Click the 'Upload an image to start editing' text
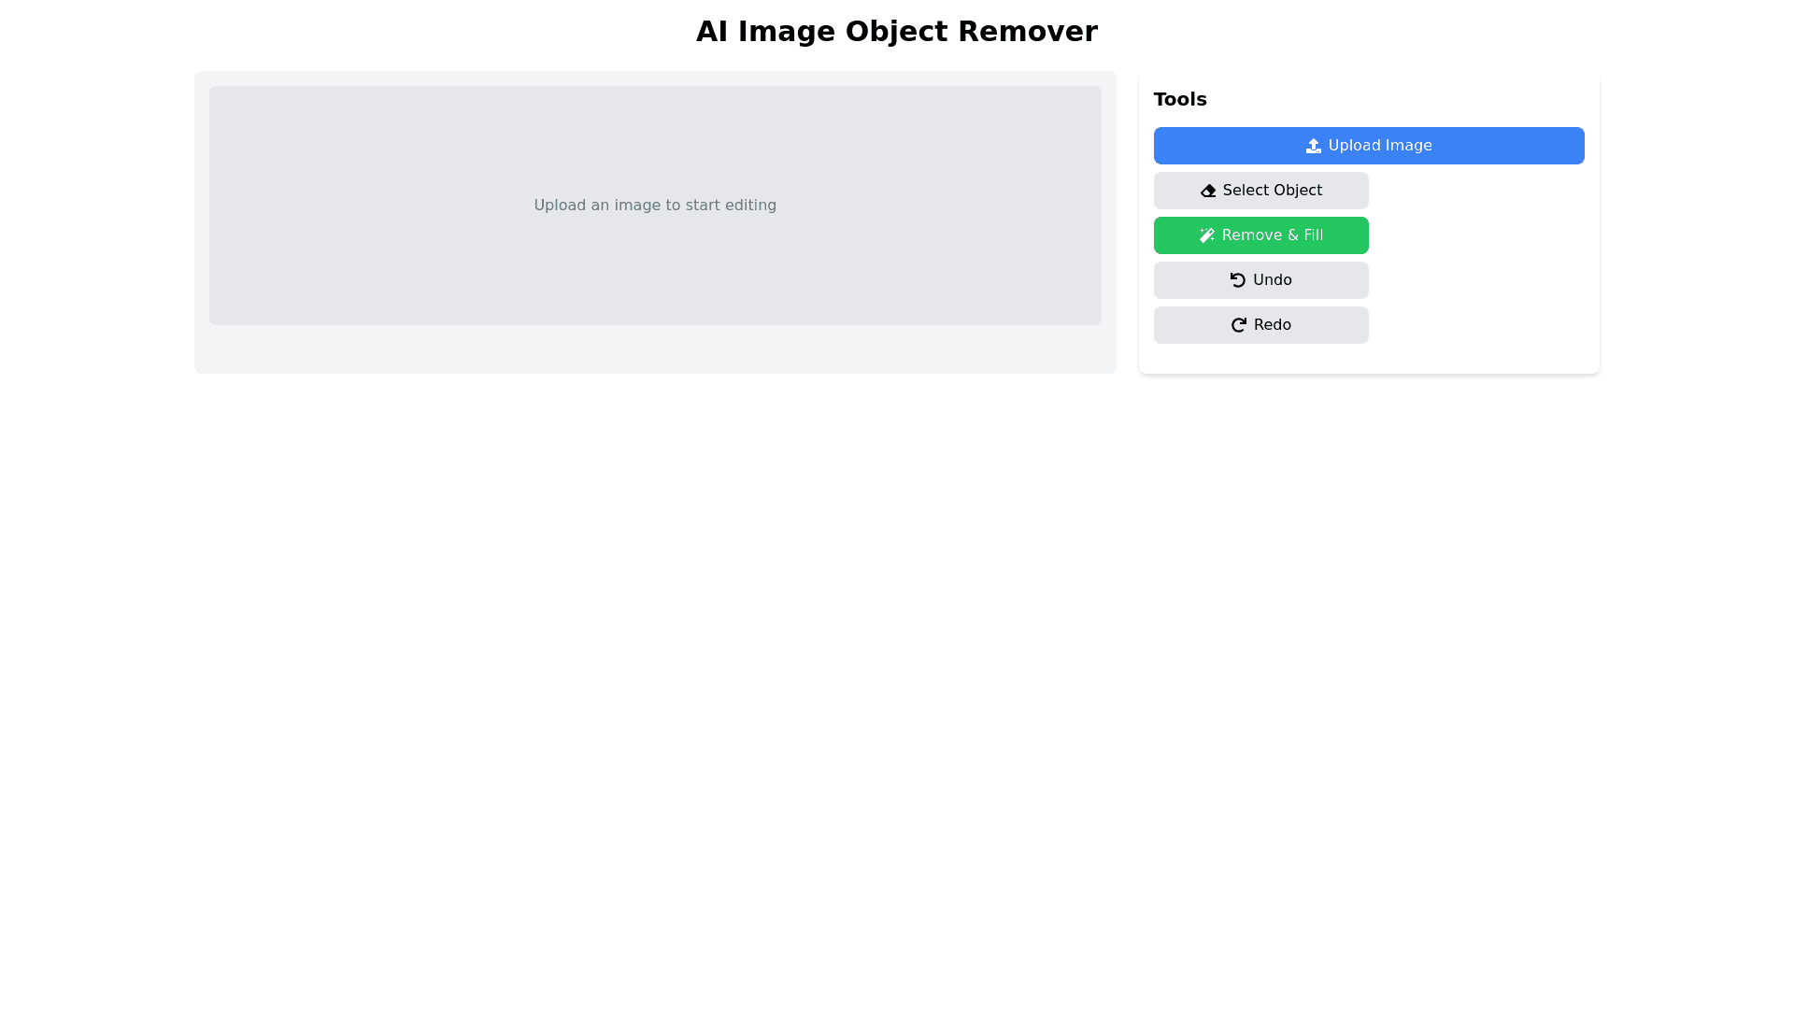The height and width of the screenshot is (1009, 1794). coord(654,206)
